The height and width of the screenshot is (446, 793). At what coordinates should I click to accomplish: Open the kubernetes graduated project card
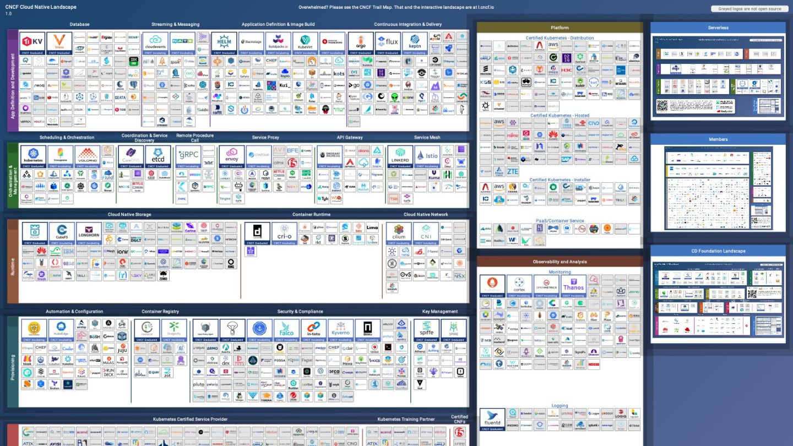click(33, 157)
